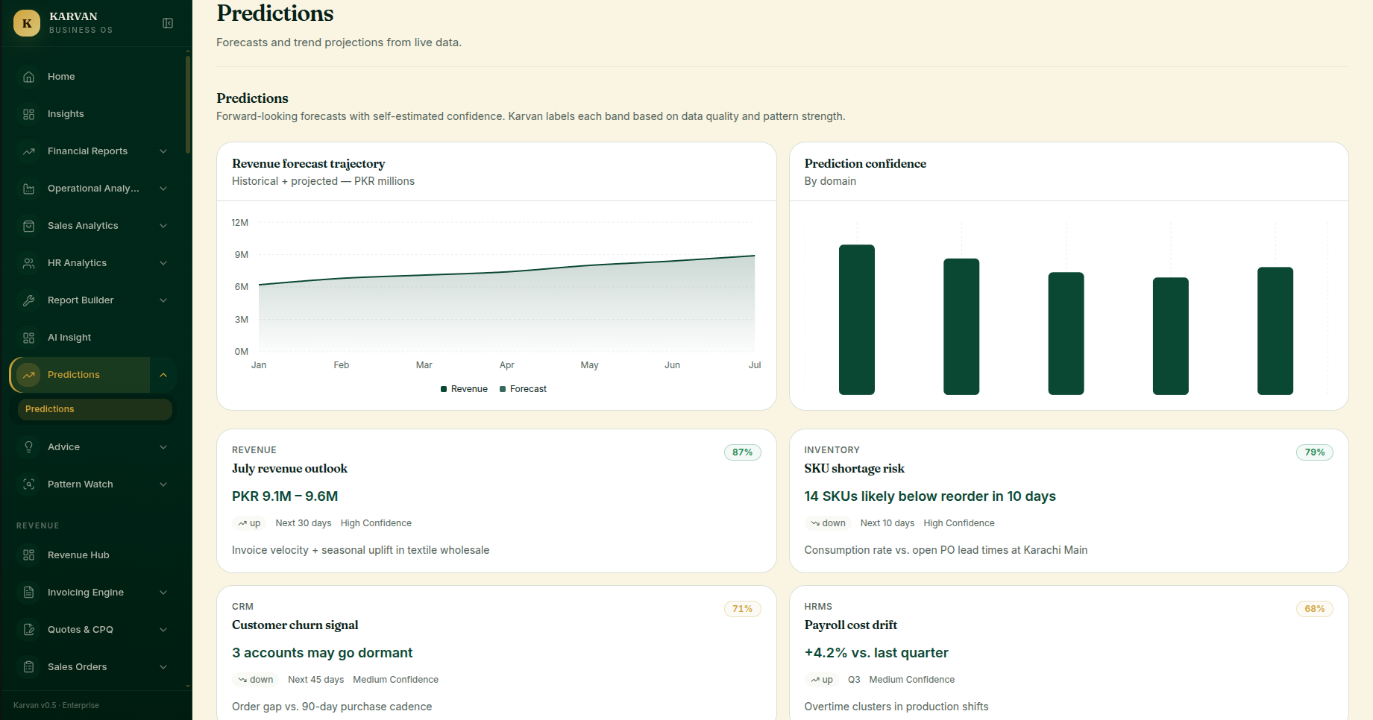Screen dimensions: 1373x720
Task: Open the Advice lightbulb icon
Action: click(28, 447)
